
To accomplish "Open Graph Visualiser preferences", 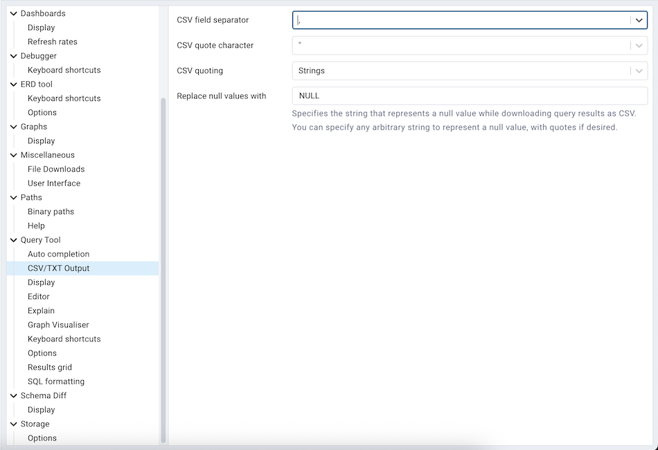I will (58, 325).
